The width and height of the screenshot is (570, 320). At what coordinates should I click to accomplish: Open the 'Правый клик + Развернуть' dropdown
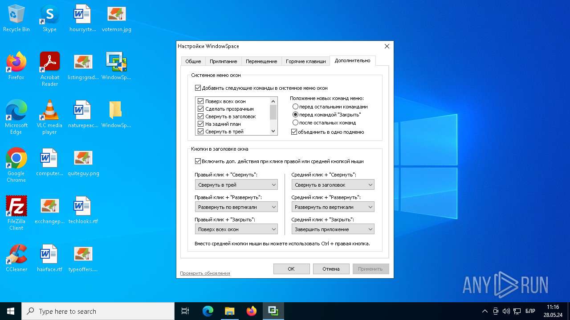tap(236, 207)
